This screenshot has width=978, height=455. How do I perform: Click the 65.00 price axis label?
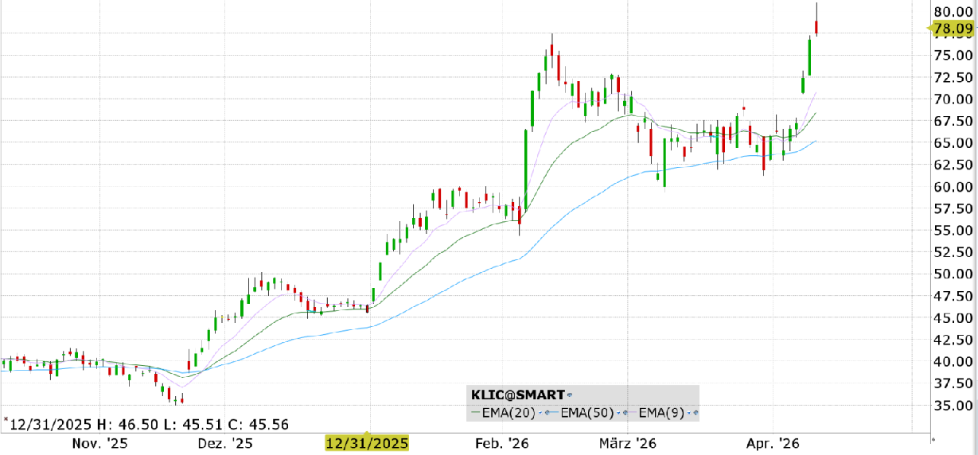click(x=953, y=143)
